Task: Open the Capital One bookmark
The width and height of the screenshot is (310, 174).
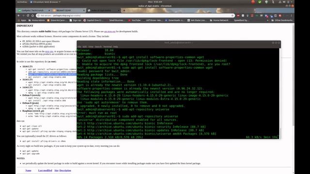Action: 93,20
